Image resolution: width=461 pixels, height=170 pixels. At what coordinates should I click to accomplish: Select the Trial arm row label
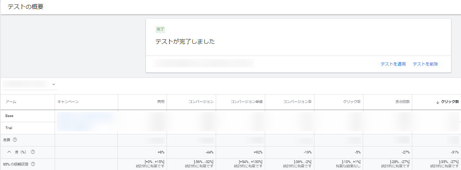click(x=9, y=128)
